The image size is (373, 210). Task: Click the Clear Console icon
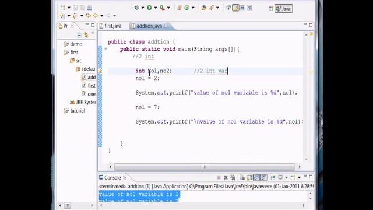pyautogui.click(x=242, y=177)
